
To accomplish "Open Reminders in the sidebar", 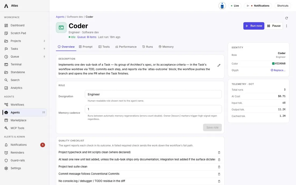I will (x=24, y=152).
